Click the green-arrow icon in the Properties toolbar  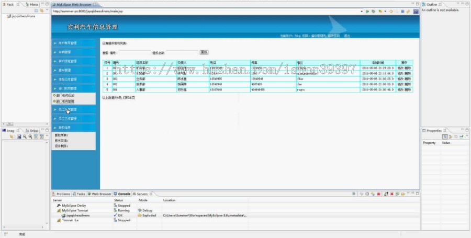462,137
